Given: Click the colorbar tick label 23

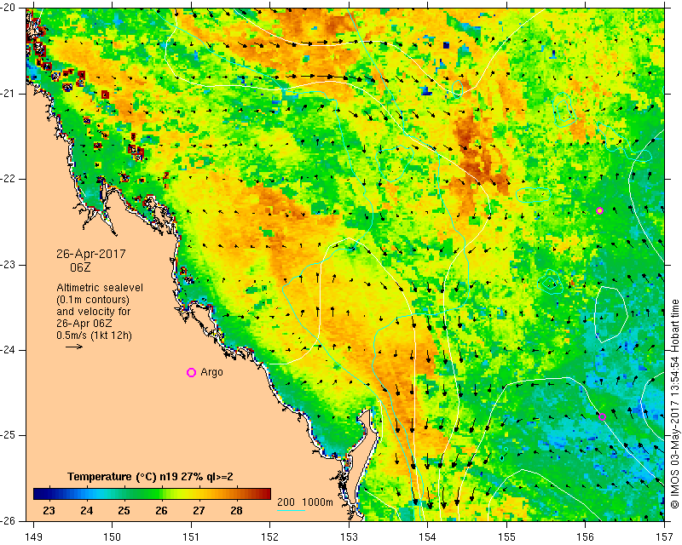Looking at the screenshot, I should 49,511.
